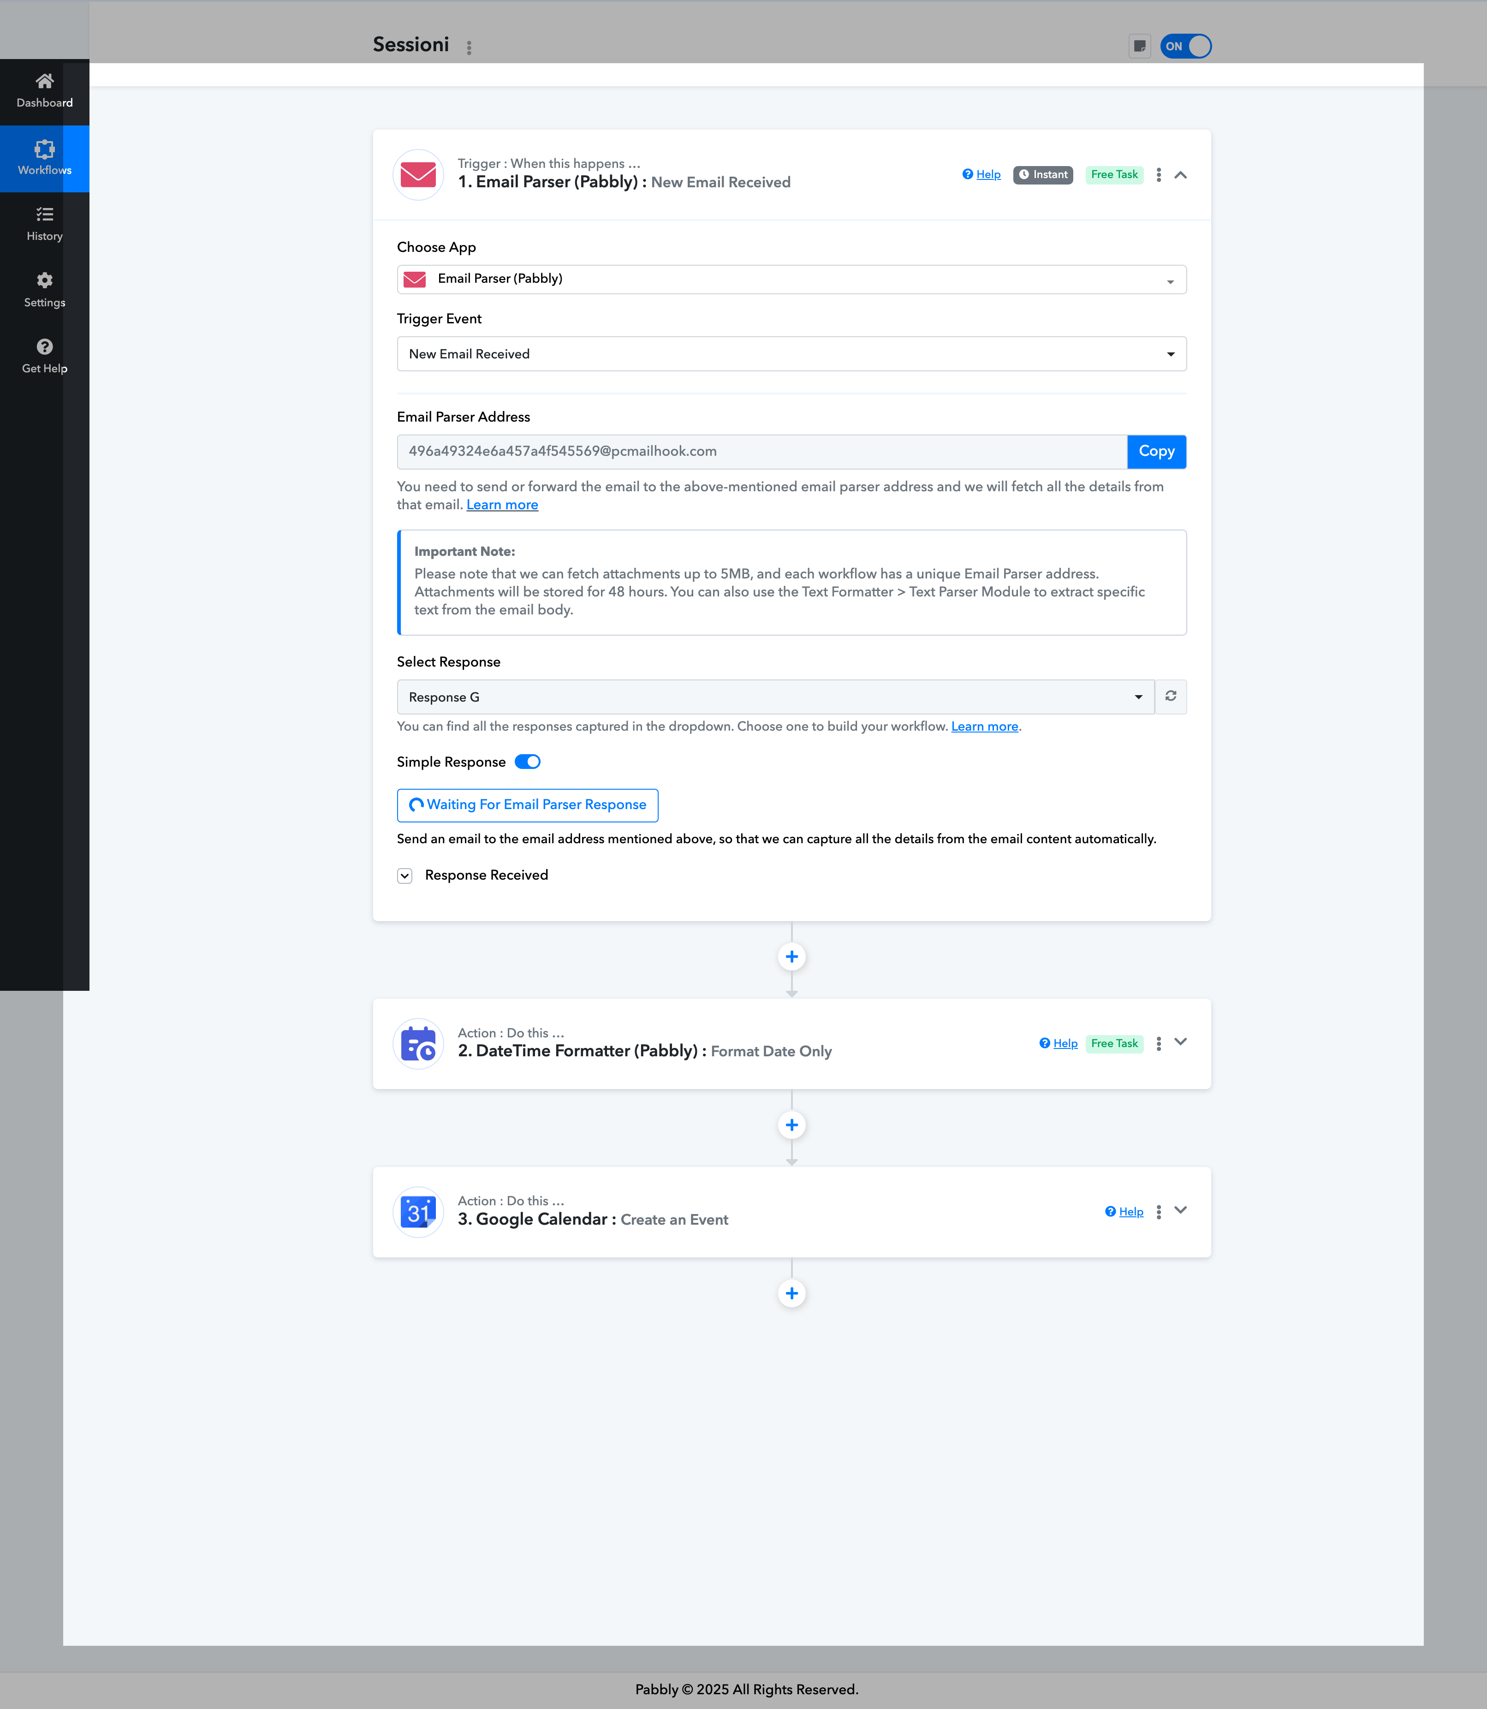Open three-dot menu for Google Calendar step
1487x1709 pixels.
[1159, 1212]
